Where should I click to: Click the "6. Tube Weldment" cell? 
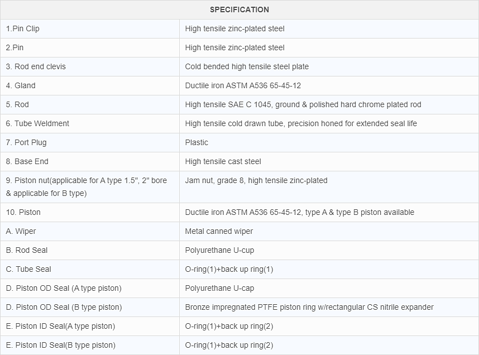pos(37,123)
